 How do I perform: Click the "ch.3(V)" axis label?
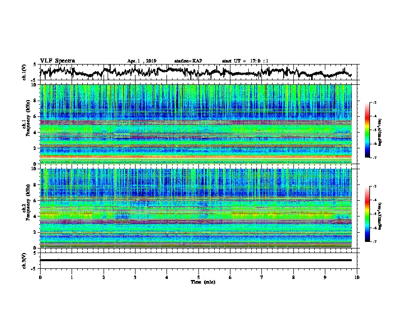[24, 261]
